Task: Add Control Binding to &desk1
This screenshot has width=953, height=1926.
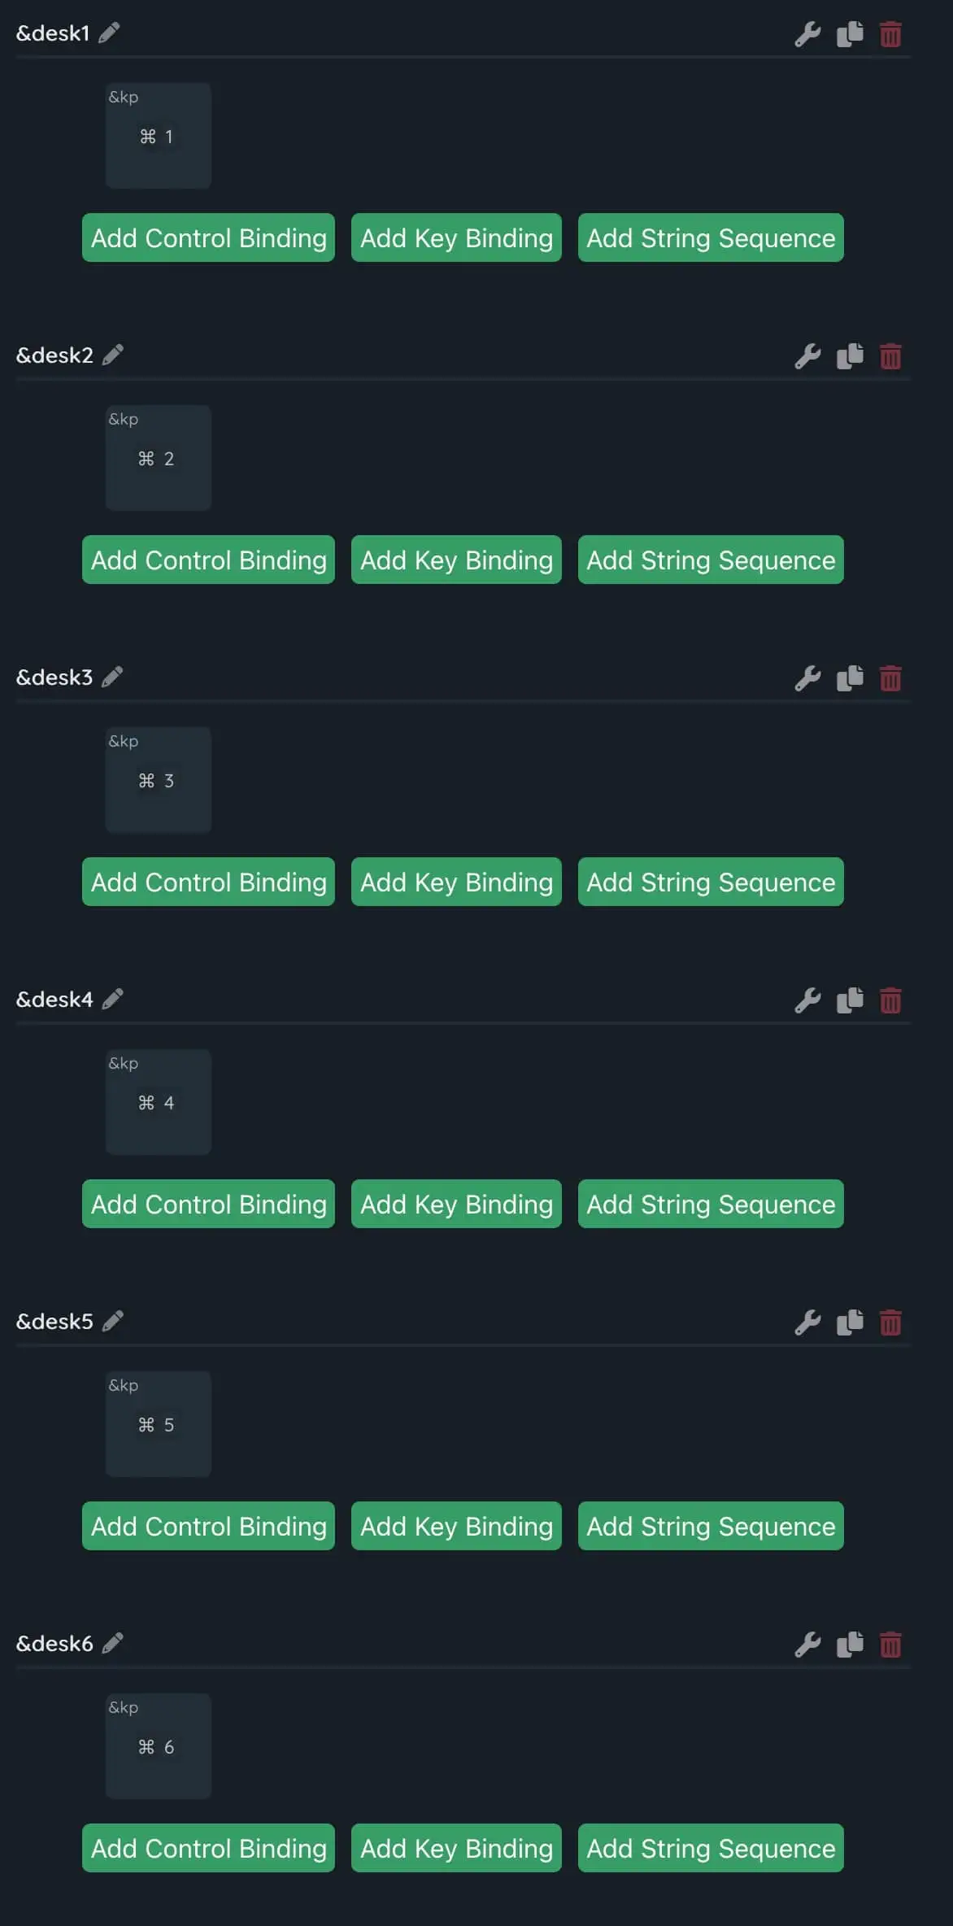Action: (x=208, y=237)
